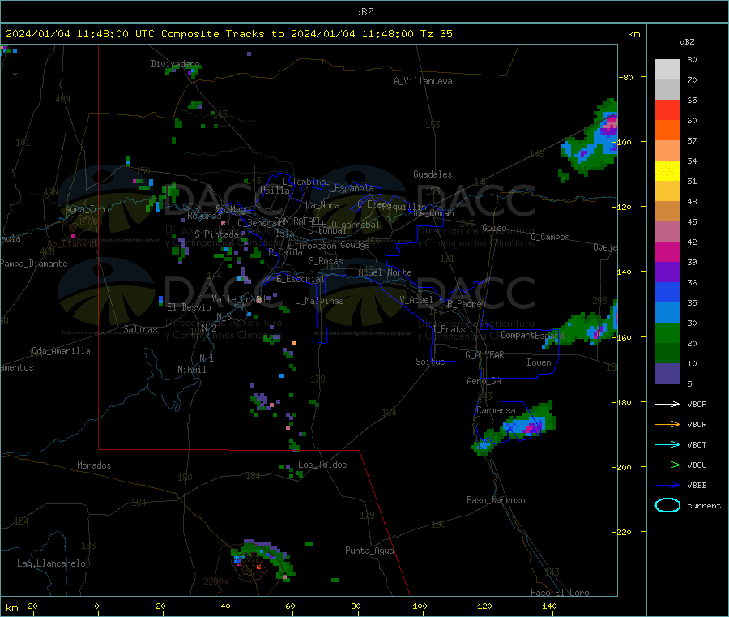The height and width of the screenshot is (617, 729).
Task: Click the 'Lag.Llancanelo' map label
Action: pyautogui.click(x=51, y=564)
